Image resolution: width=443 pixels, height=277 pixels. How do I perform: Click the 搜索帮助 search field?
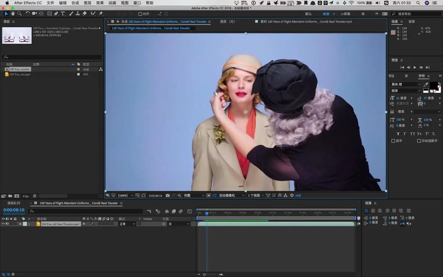[x=414, y=14]
